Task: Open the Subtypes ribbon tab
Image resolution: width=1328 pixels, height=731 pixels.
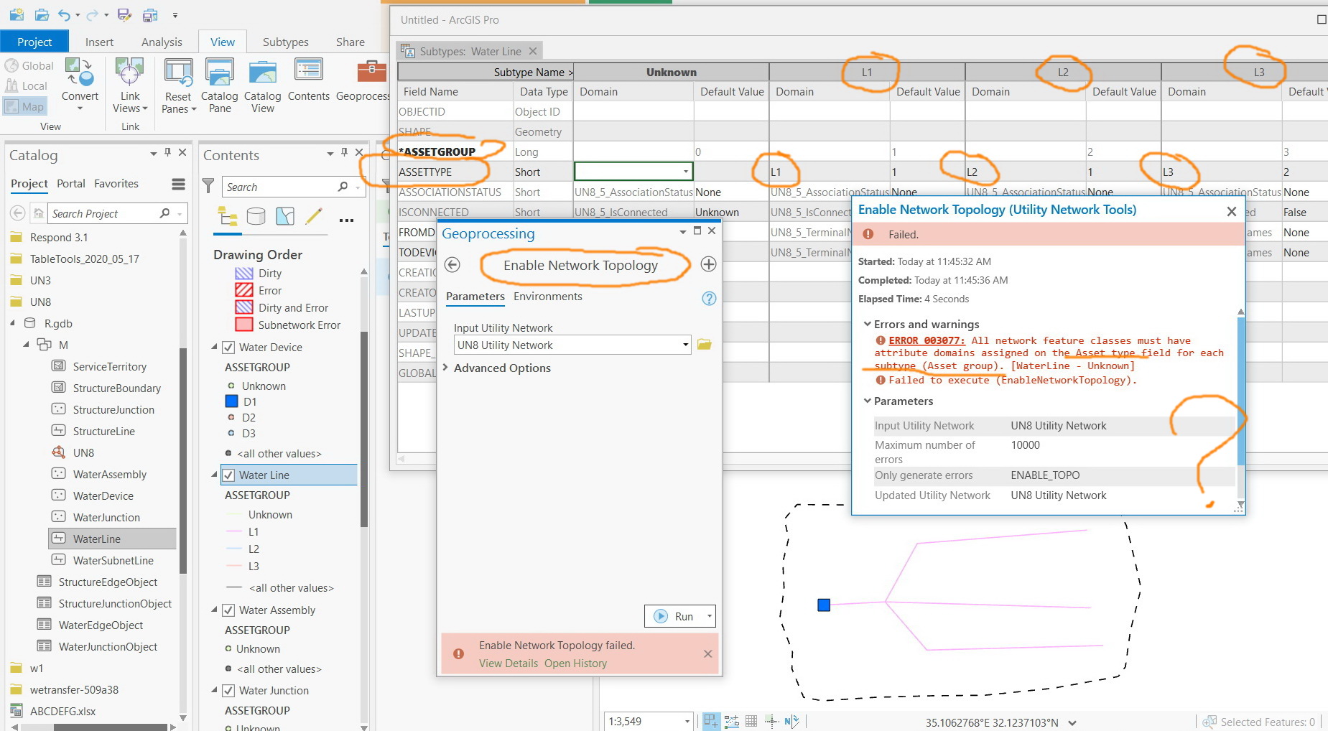Action: (x=286, y=42)
